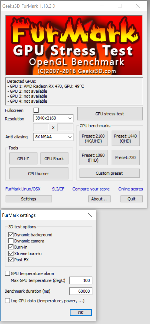150x324 pixels.
Task: Click the Benchmark duration field
Action: pyautogui.click(x=81, y=291)
